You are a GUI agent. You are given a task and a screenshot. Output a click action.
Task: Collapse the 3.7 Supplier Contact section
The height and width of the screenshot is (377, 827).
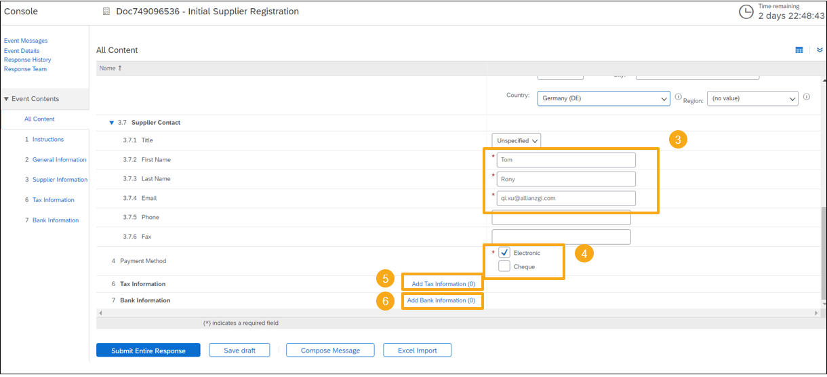point(112,123)
